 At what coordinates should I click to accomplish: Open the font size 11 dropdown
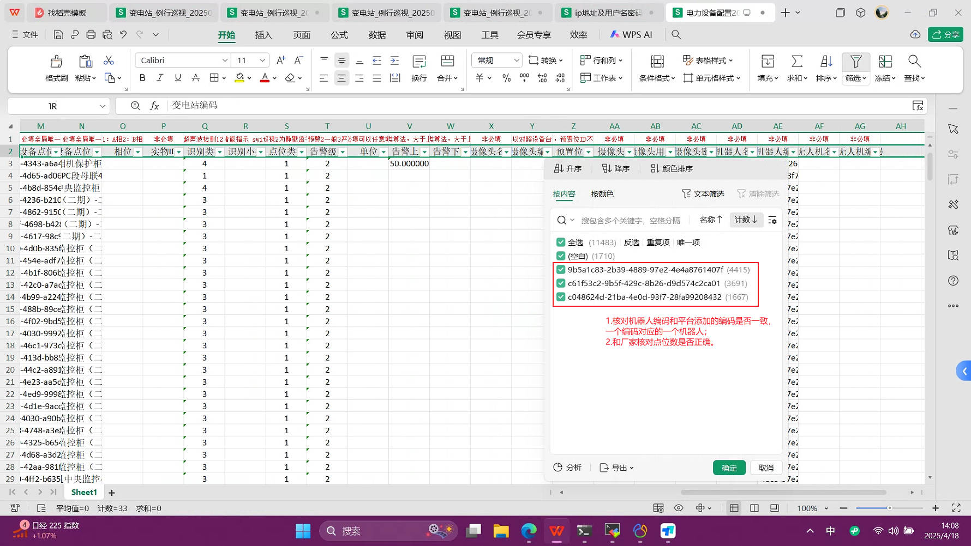point(262,60)
